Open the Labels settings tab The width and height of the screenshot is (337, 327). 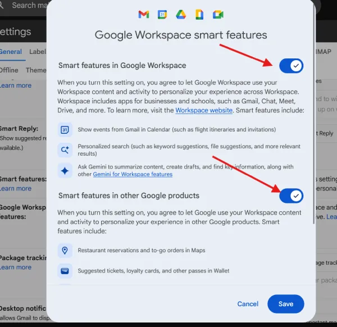[x=38, y=52]
